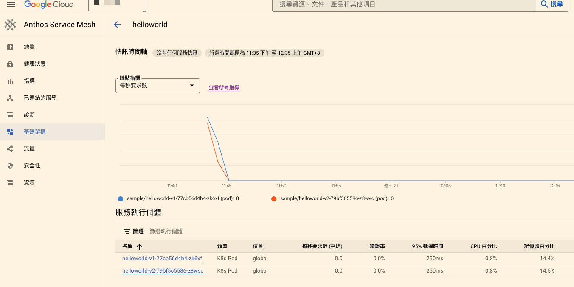Viewport: 574px width, 287px height.
Task: Click the 12:05 time label on chart
Action: [x=446, y=186]
